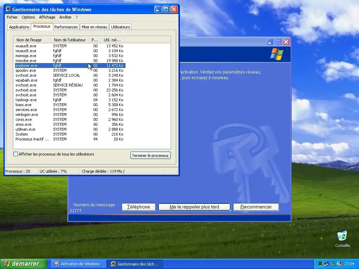This screenshot has width=359, height=269.
Task: Minimize the Task Manager window
Action: (x=157, y=9)
